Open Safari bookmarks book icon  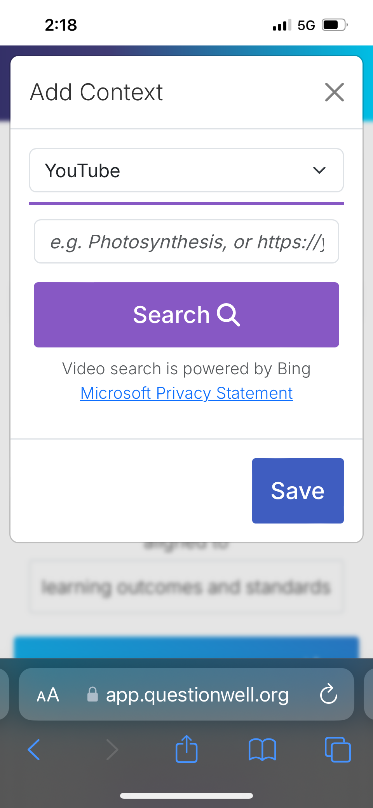(262, 749)
